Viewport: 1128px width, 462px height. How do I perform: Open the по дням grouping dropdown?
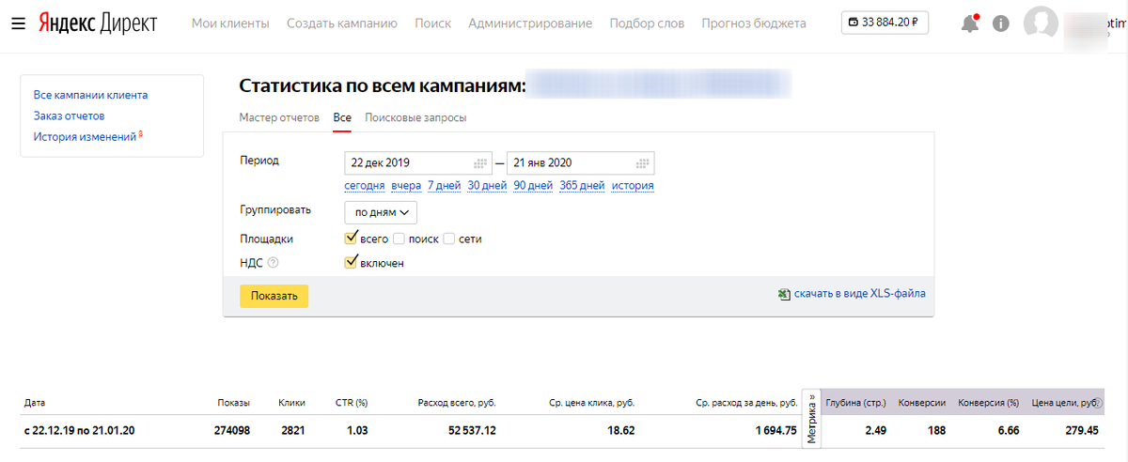381,212
